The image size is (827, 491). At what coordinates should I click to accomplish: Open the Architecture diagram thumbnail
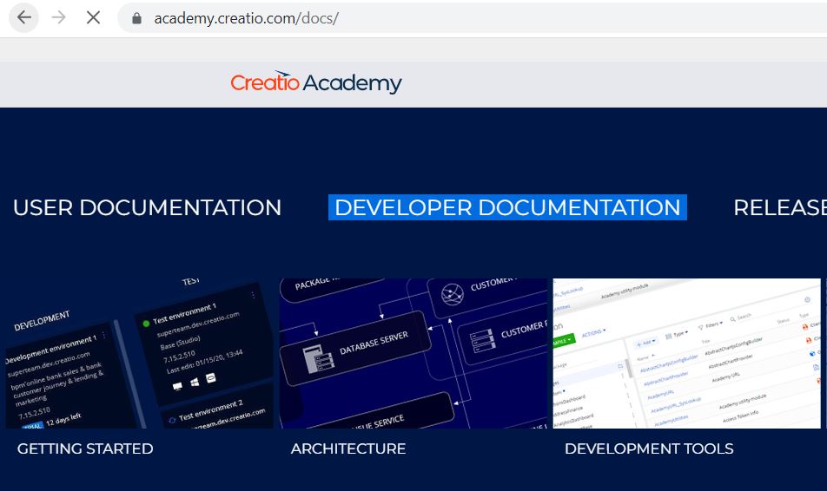point(413,353)
